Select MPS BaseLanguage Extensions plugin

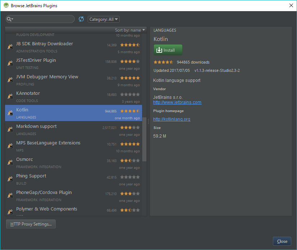[x=73, y=146]
